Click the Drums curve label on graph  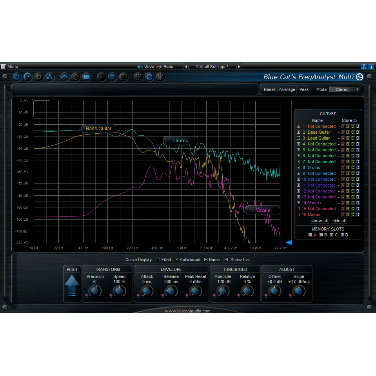181,140
